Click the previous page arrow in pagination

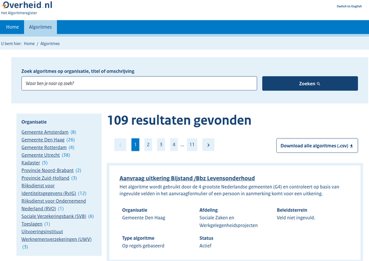(x=120, y=145)
